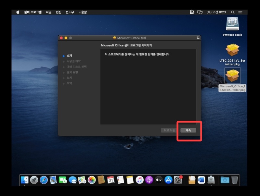This screenshot has height=196, width=260.
Task: Open Microsoft Word from the Dock
Action: (201, 180)
